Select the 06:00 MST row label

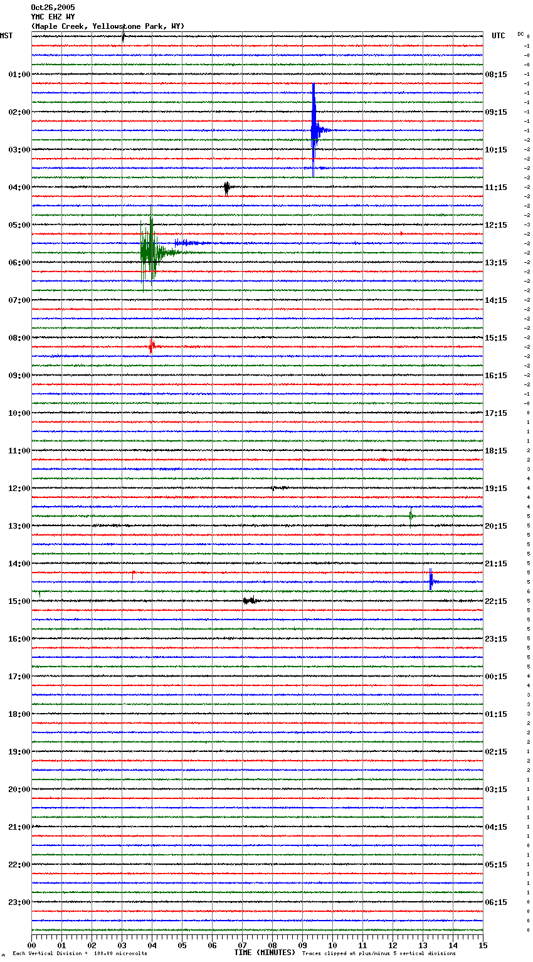(x=19, y=263)
